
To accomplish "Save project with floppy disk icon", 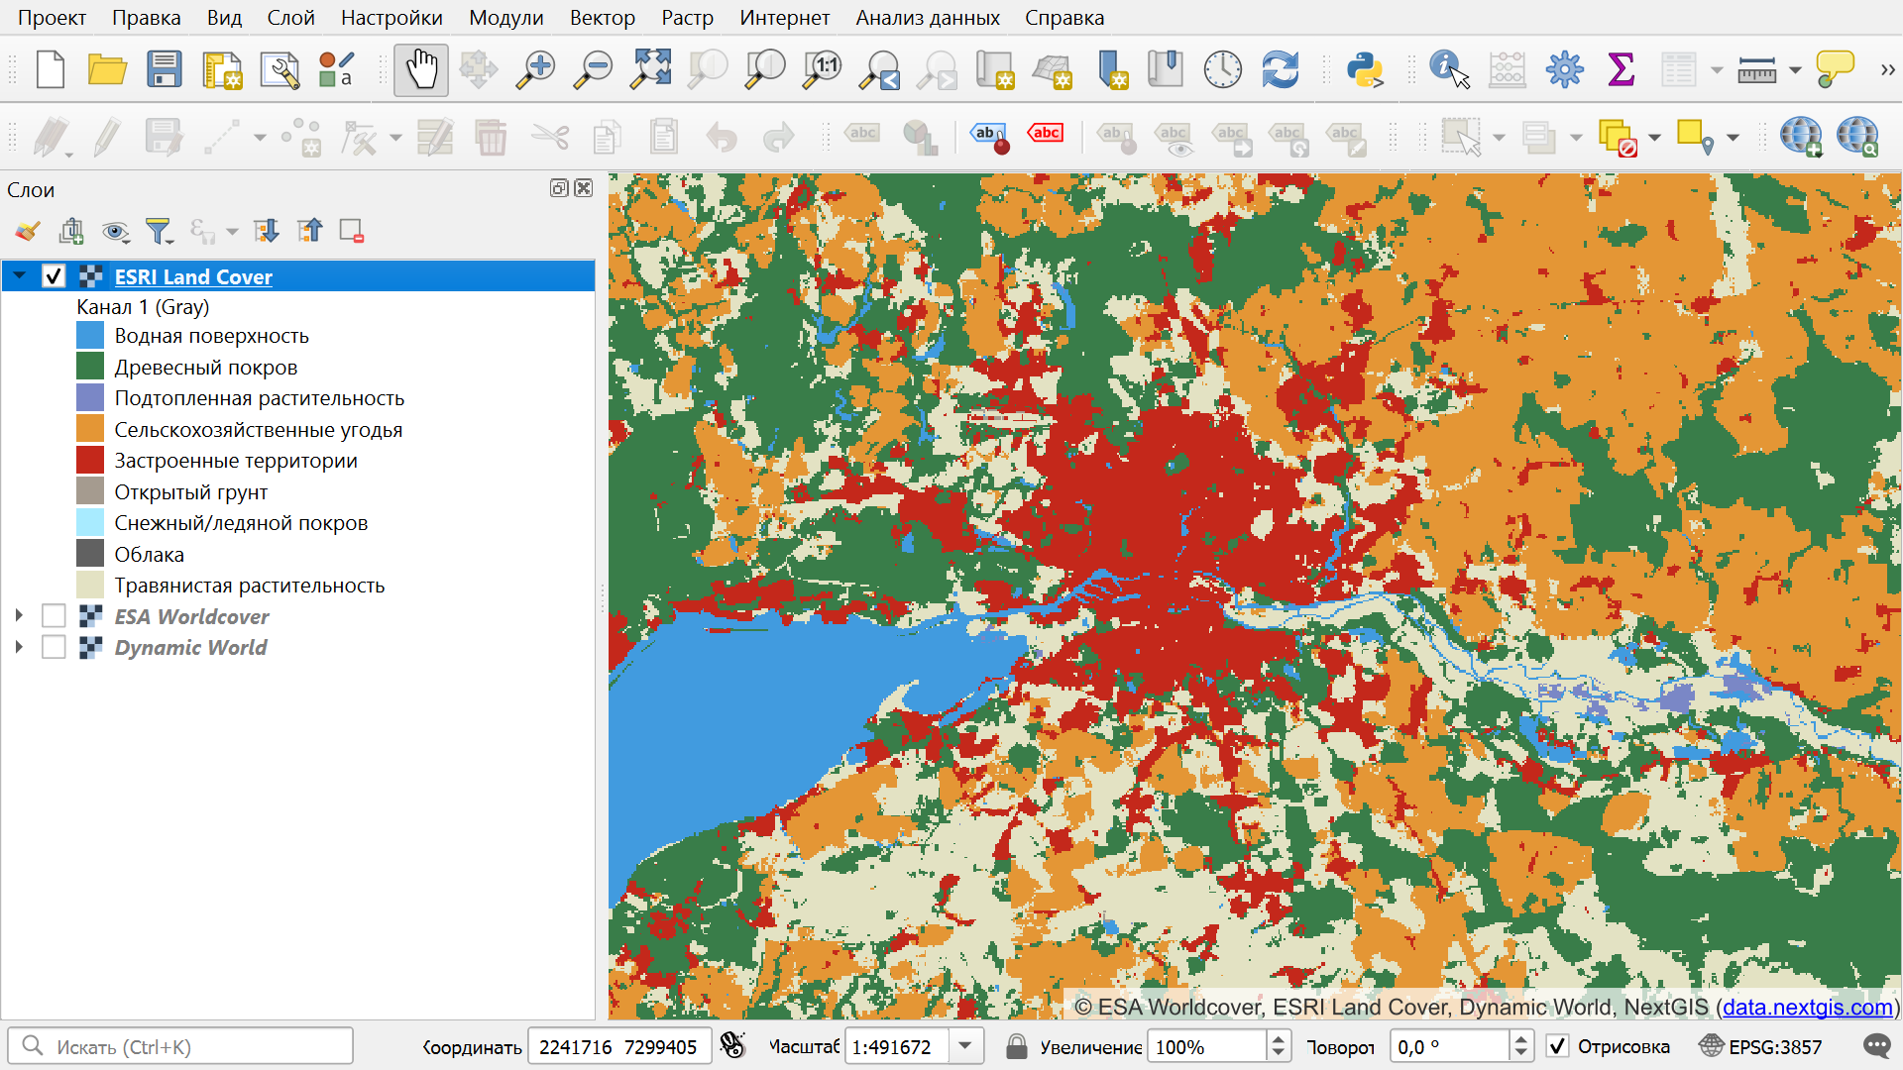I will tap(165, 70).
